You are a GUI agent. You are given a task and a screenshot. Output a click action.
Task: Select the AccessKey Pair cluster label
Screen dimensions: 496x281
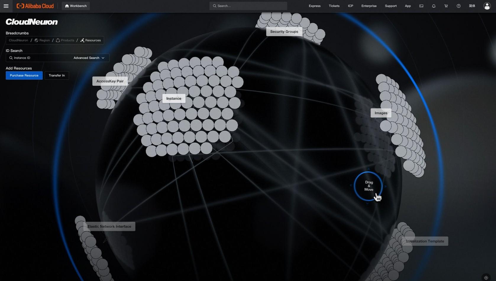tap(110, 81)
